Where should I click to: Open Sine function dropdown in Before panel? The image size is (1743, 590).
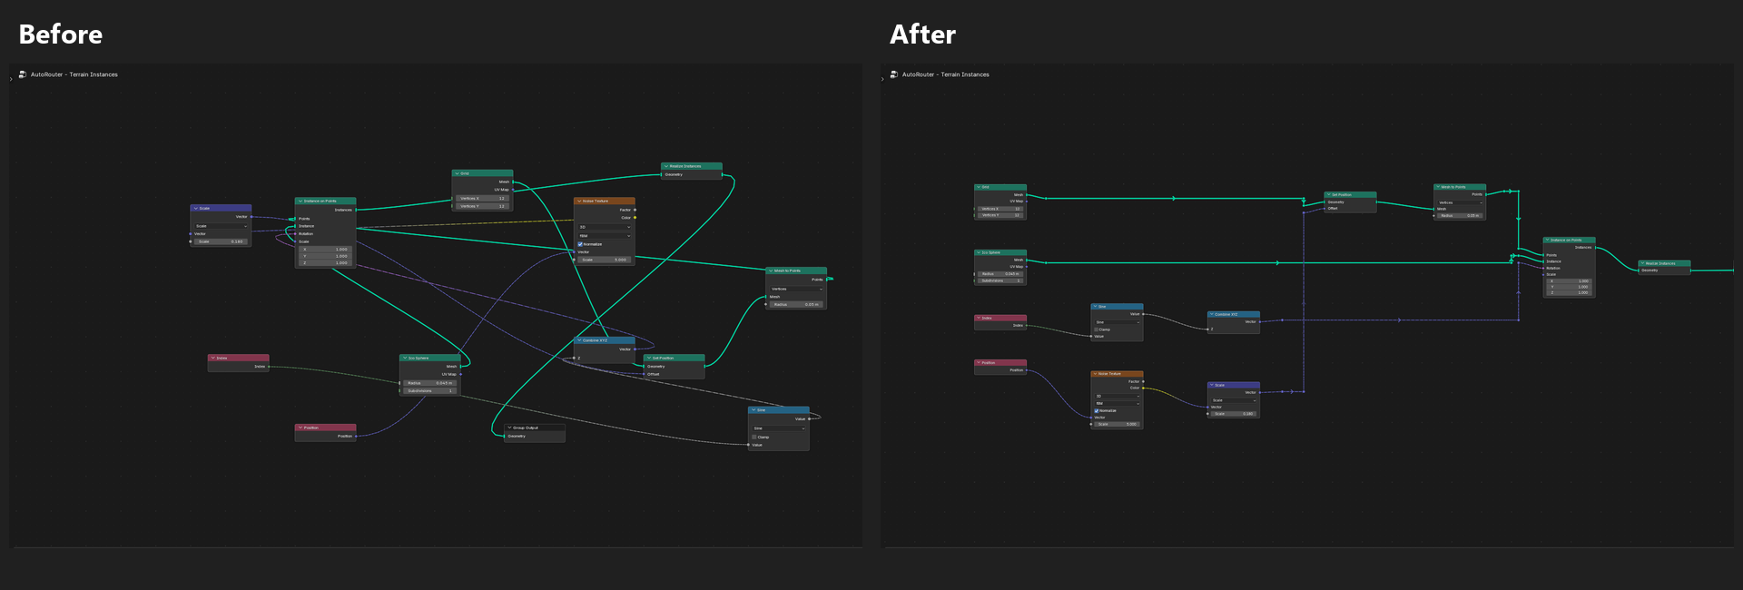tap(779, 428)
